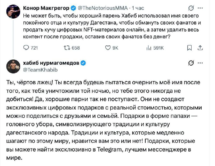
Task: Bookmark Conor McGregor's tweet
Action: click(x=189, y=48)
